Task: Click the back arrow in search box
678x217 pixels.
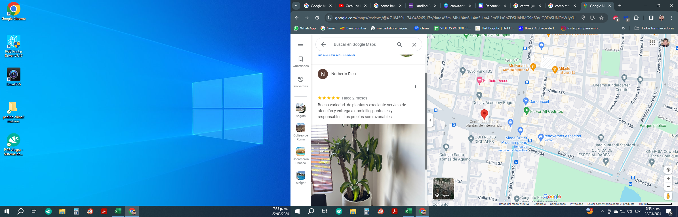Action: (323, 44)
